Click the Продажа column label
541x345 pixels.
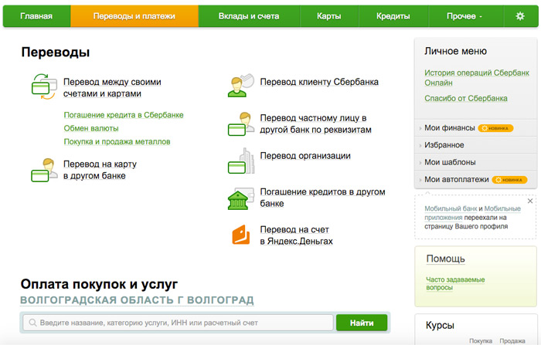(512, 341)
